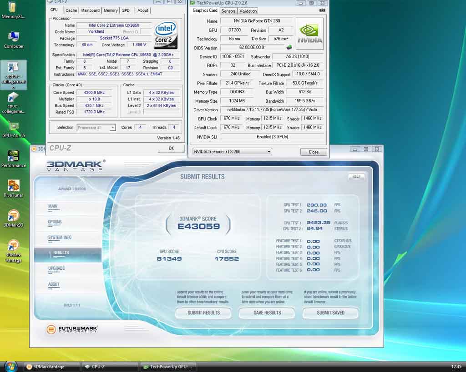
Task: Switch to the Sensors tab in GPU-Z
Action: 228,11
